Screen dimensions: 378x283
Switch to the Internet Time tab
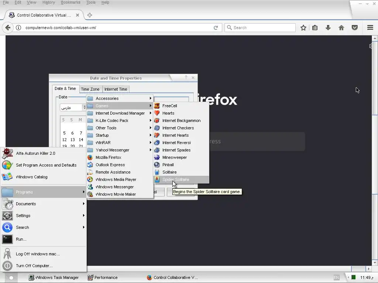116,89
